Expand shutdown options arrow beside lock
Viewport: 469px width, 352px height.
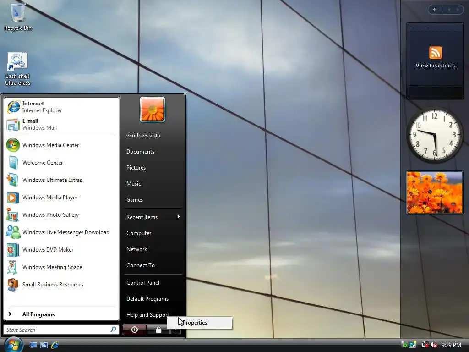(175, 330)
